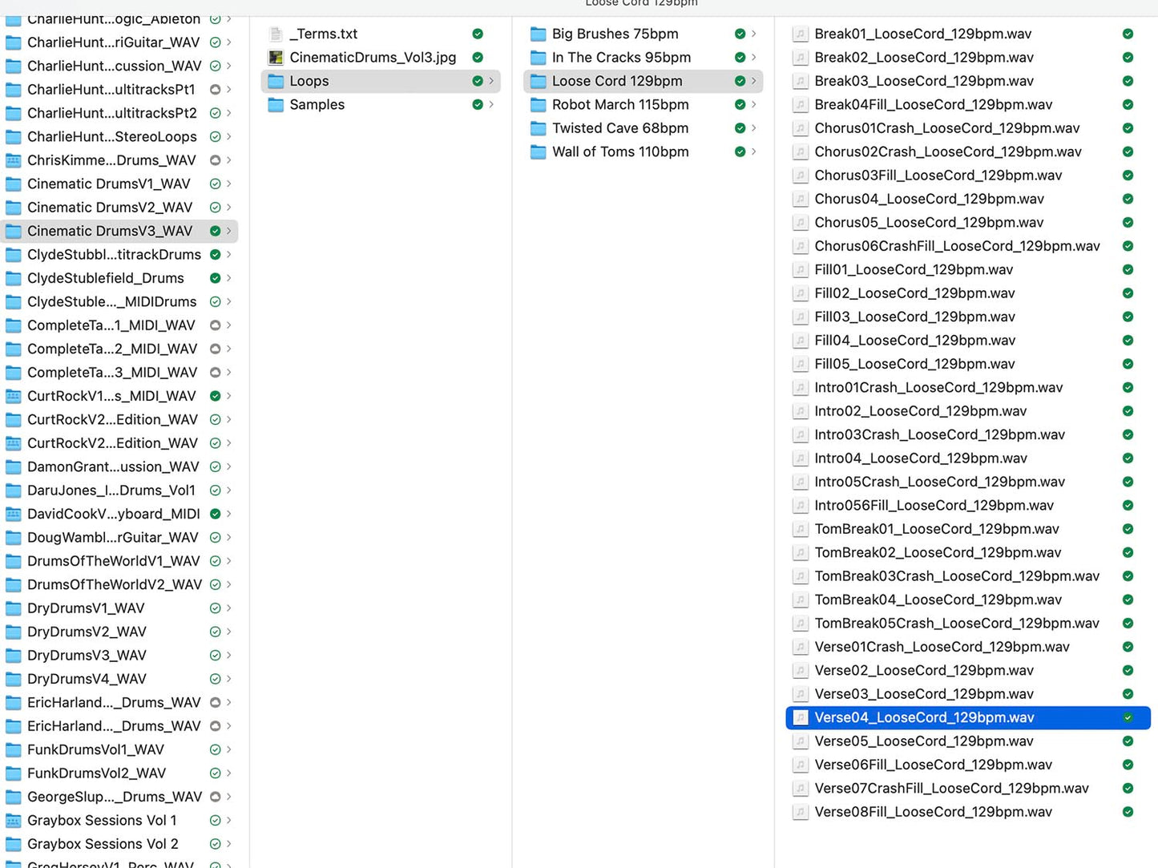This screenshot has height=868, width=1158.
Task: Click audio icon for Verse08Fill_LooseCord_129bpm.wav
Action: (800, 812)
